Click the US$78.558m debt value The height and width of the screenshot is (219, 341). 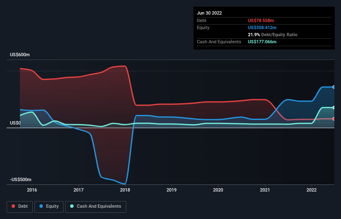coord(261,20)
